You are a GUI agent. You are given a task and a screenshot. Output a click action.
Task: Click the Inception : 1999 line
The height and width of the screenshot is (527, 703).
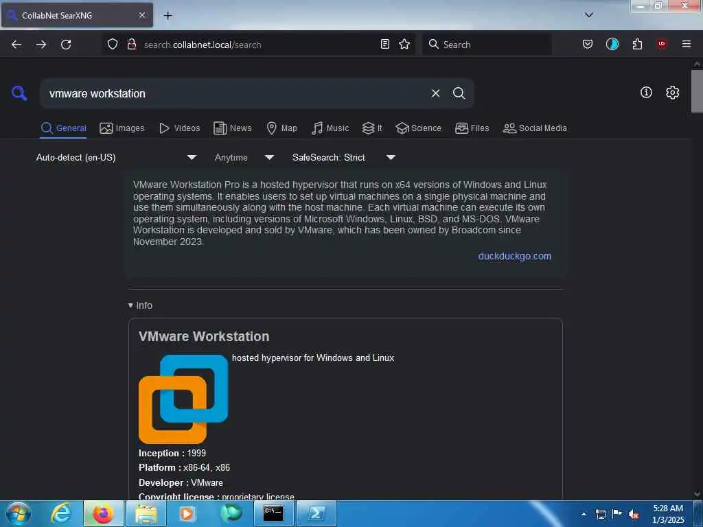[172, 453]
